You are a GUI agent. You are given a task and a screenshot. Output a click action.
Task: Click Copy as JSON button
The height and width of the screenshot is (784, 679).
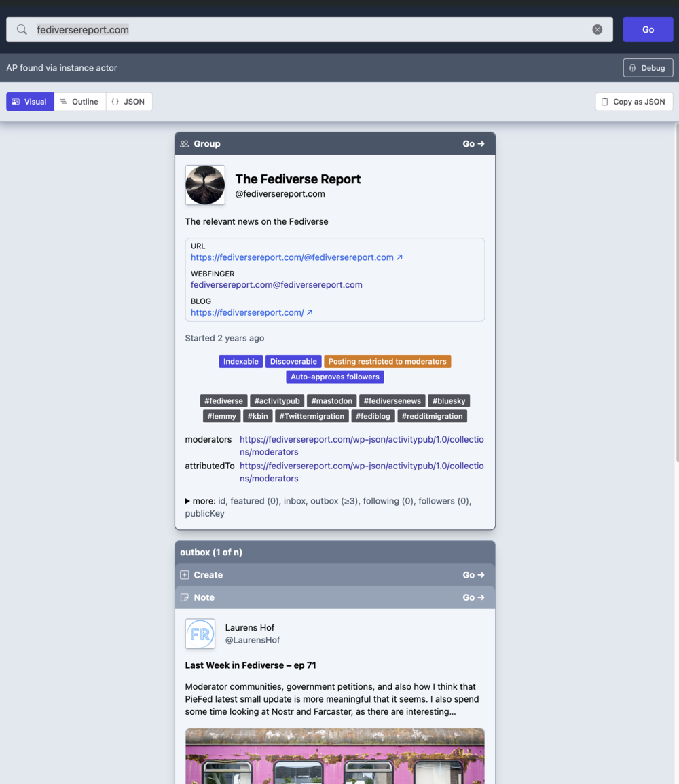[x=634, y=102]
